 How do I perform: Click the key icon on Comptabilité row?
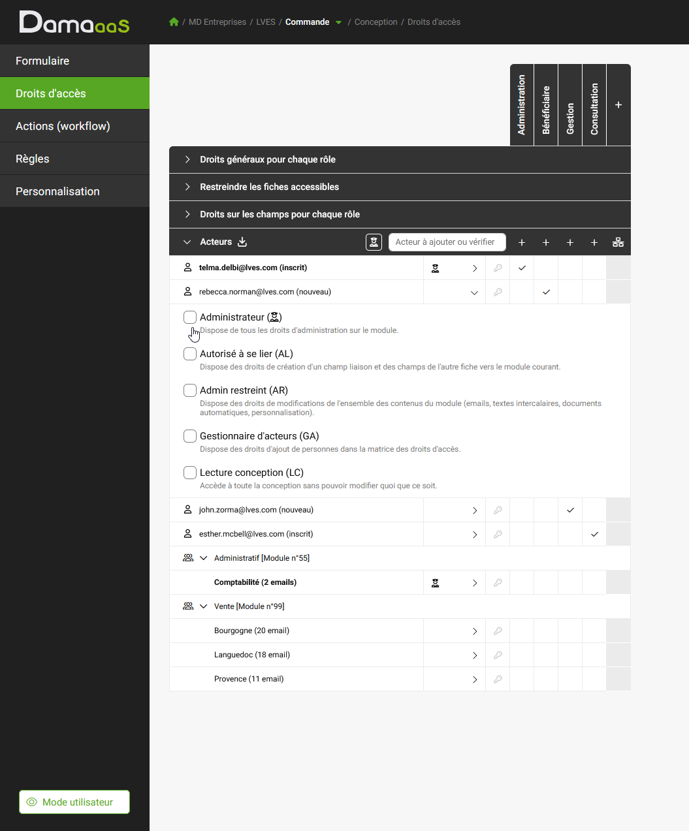(498, 582)
